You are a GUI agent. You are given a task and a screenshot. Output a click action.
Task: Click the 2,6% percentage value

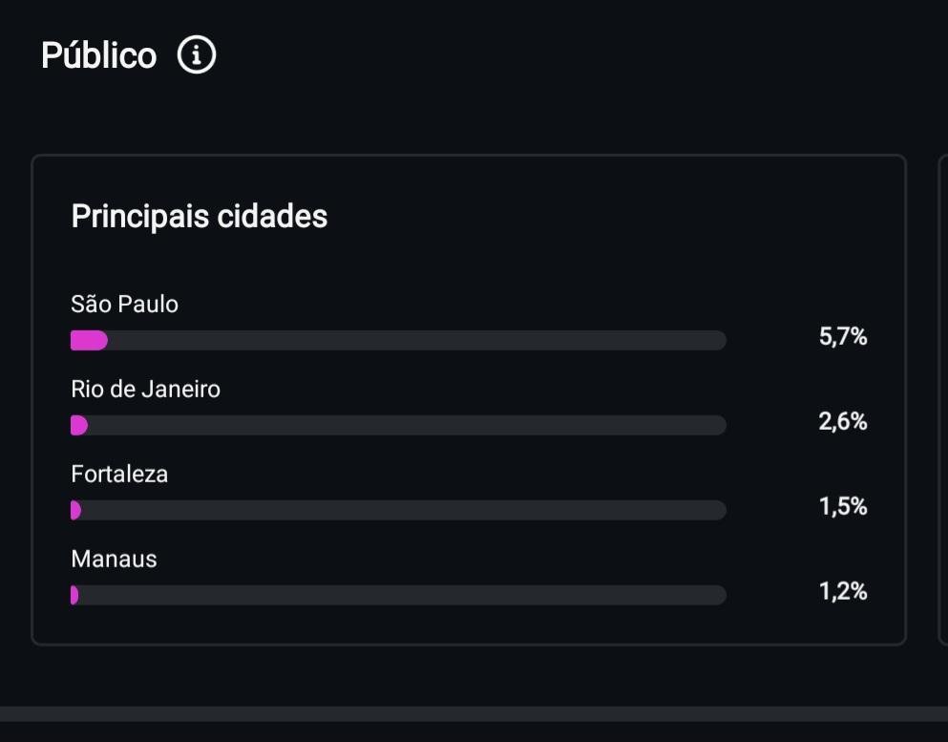click(x=842, y=421)
